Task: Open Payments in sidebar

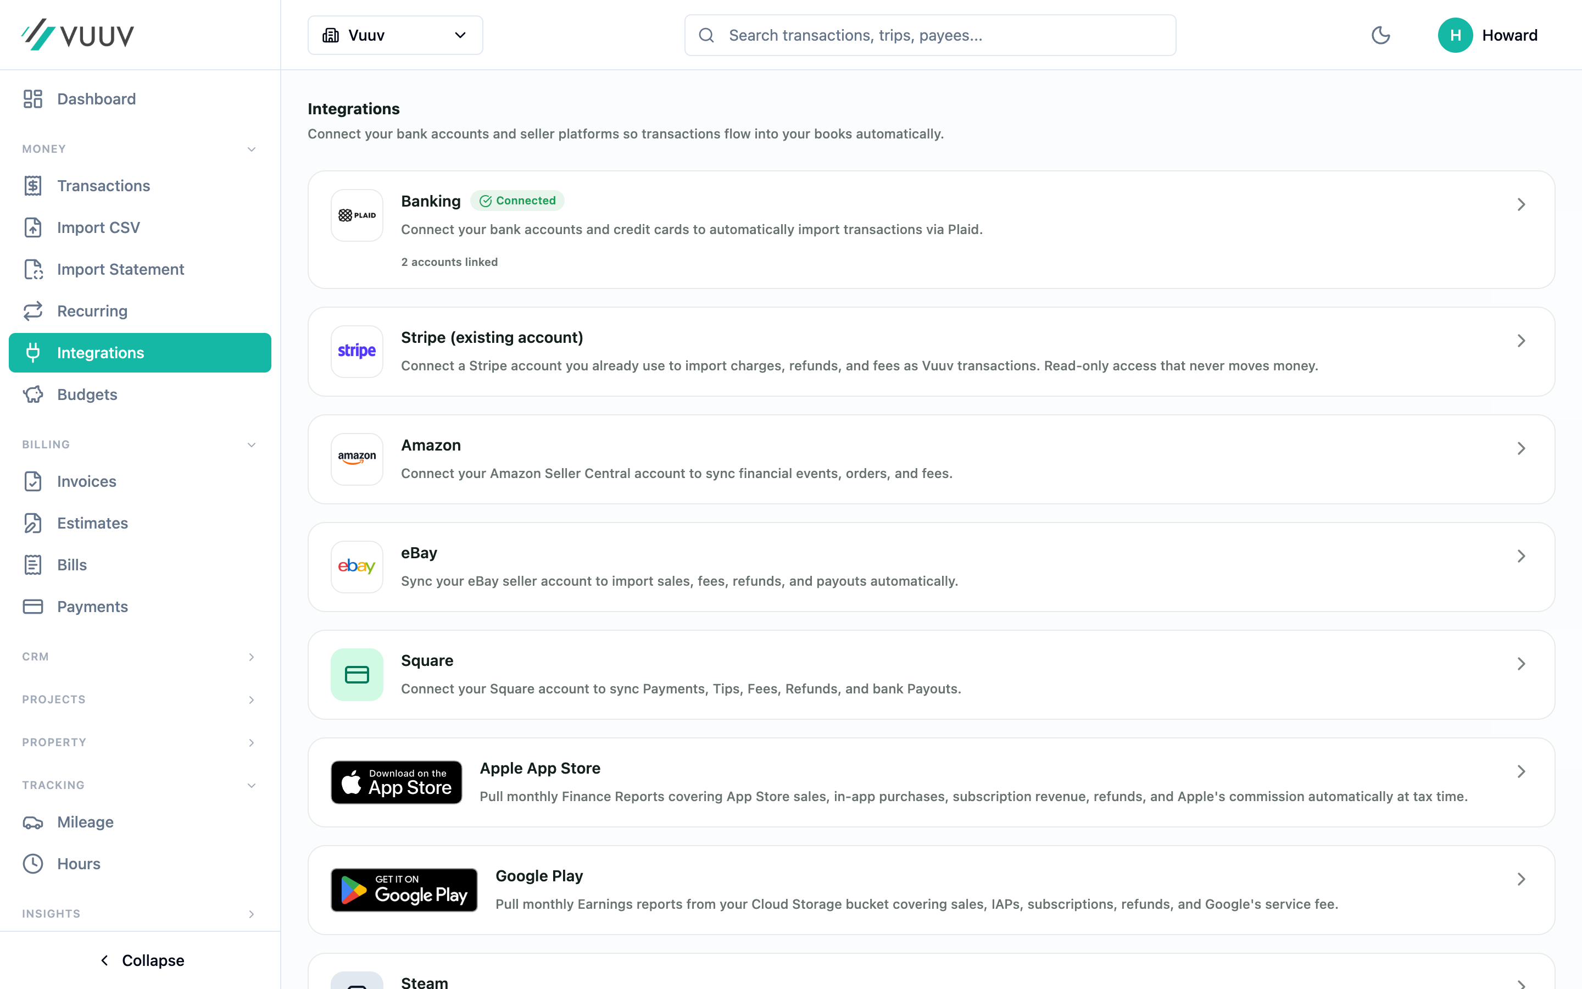Action: pos(140,607)
